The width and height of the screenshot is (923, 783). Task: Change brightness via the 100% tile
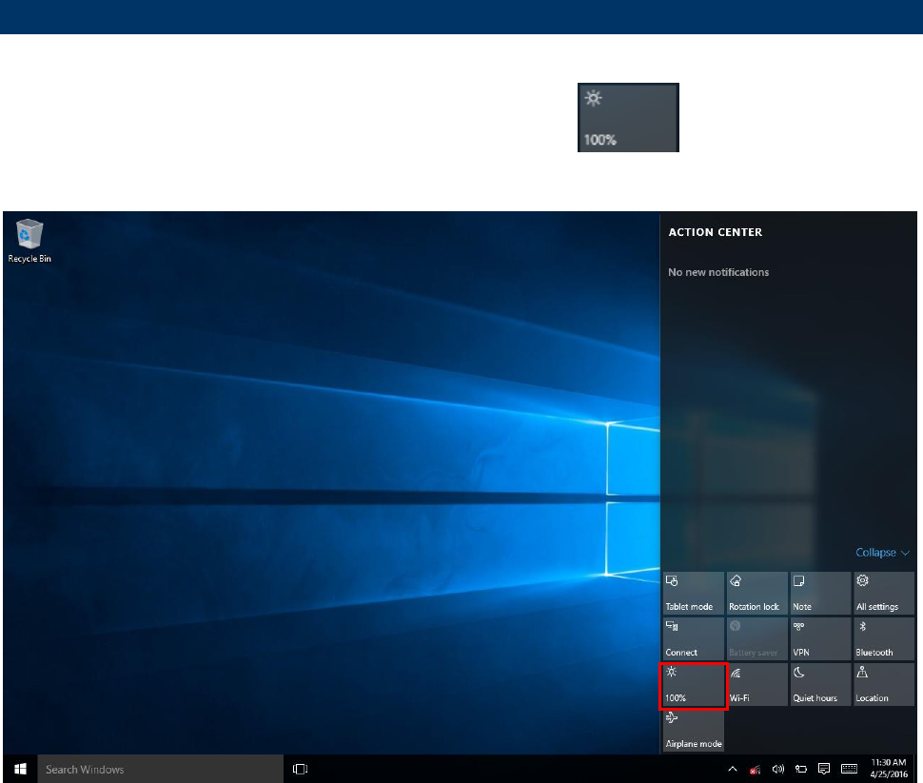(694, 685)
